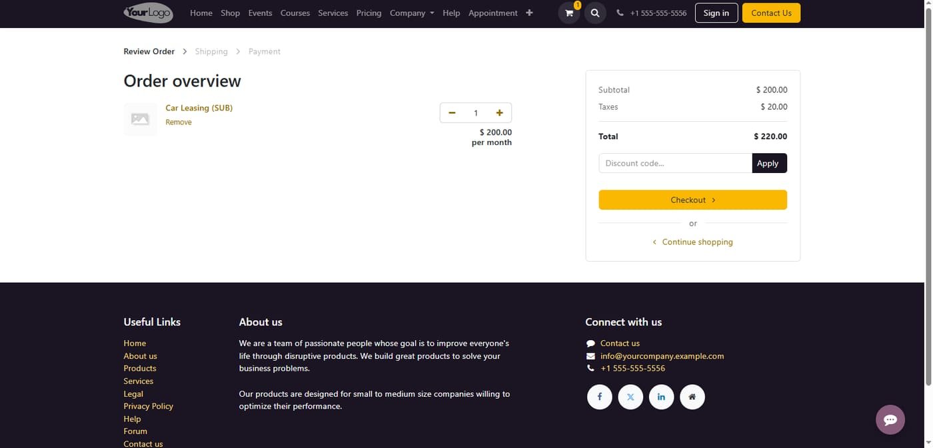
Task: Click the $ 20.00 taxes value
Action: point(774,107)
